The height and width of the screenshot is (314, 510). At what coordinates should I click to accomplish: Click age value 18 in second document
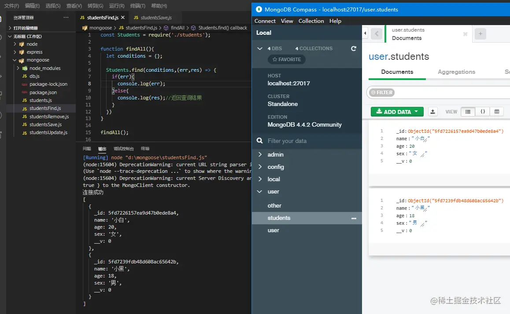point(412,215)
